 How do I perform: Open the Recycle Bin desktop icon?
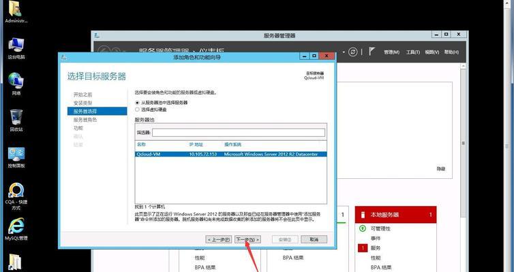[x=16, y=120]
